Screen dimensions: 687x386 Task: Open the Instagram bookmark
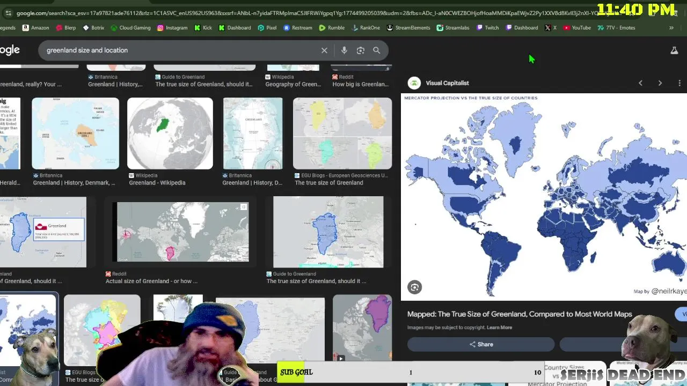(x=172, y=28)
